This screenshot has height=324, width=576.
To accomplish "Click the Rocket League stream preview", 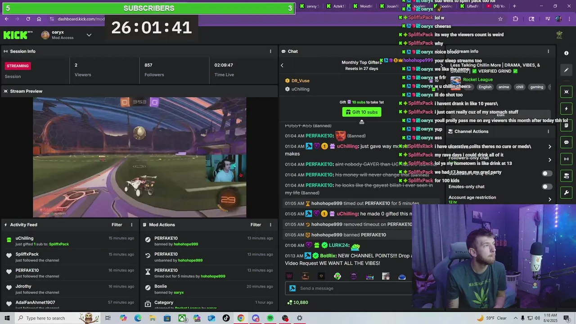I will [139, 157].
